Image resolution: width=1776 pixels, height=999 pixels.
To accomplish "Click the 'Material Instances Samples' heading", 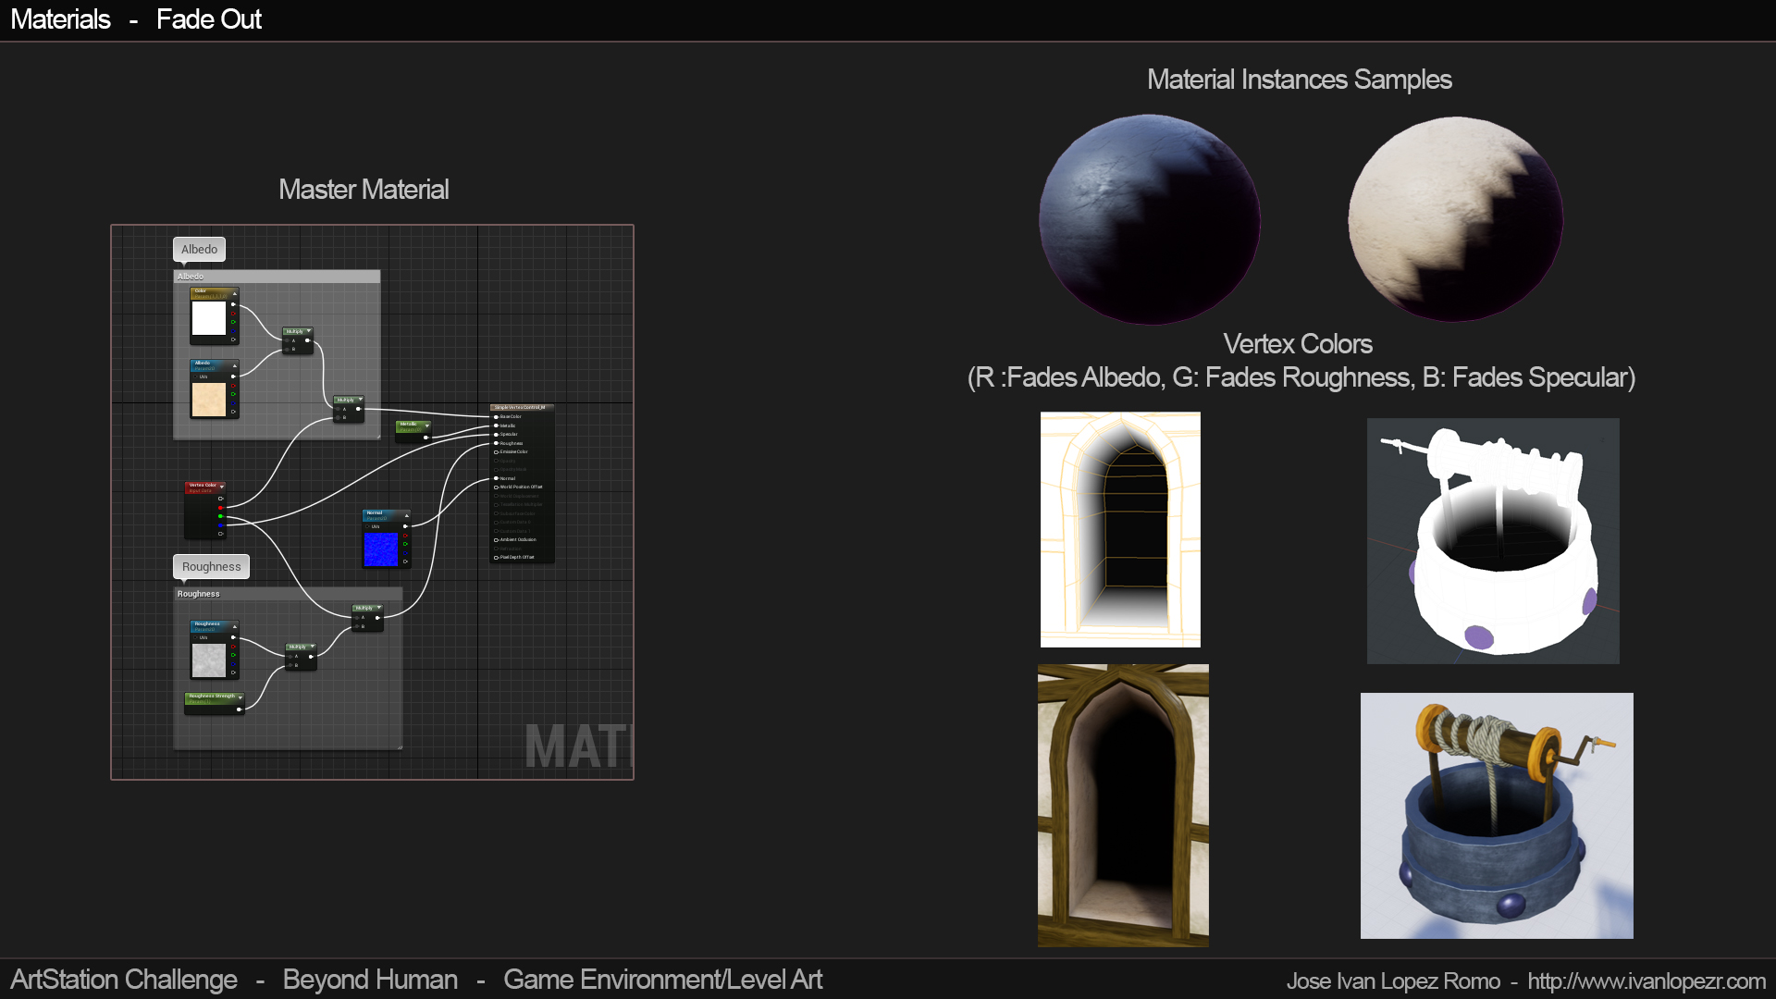I will [x=1300, y=80].
